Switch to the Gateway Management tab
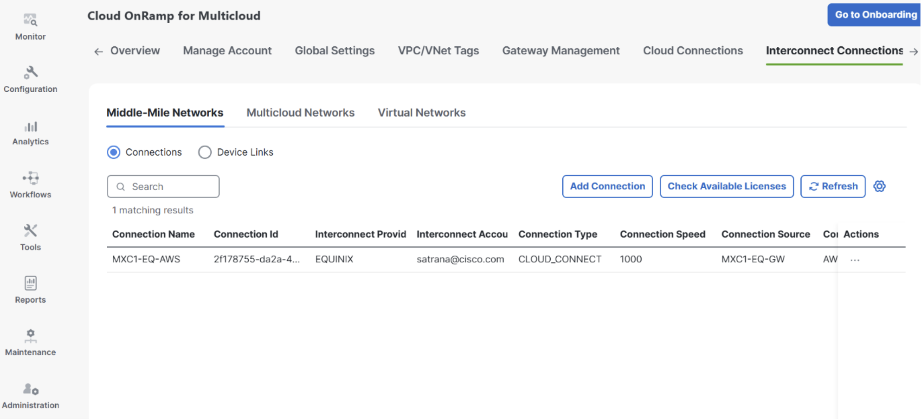 (562, 51)
